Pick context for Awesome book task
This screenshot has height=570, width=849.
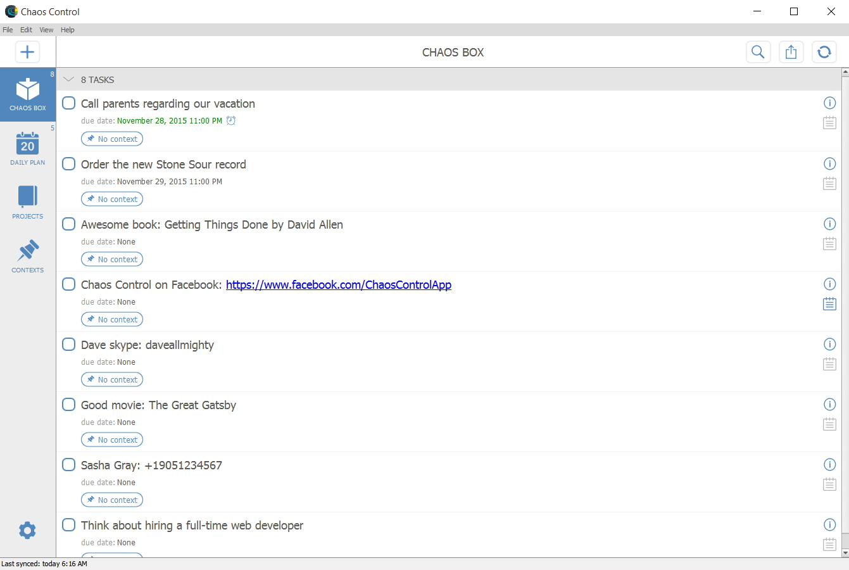click(x=112, y=259)
